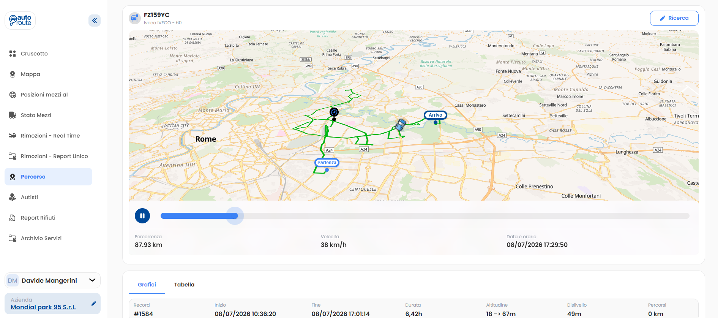Image resolution: width=718 pixels, height=318 pixels.
Task: Pause the route playback
Action: pyautogui.click(x=142, y=216)
